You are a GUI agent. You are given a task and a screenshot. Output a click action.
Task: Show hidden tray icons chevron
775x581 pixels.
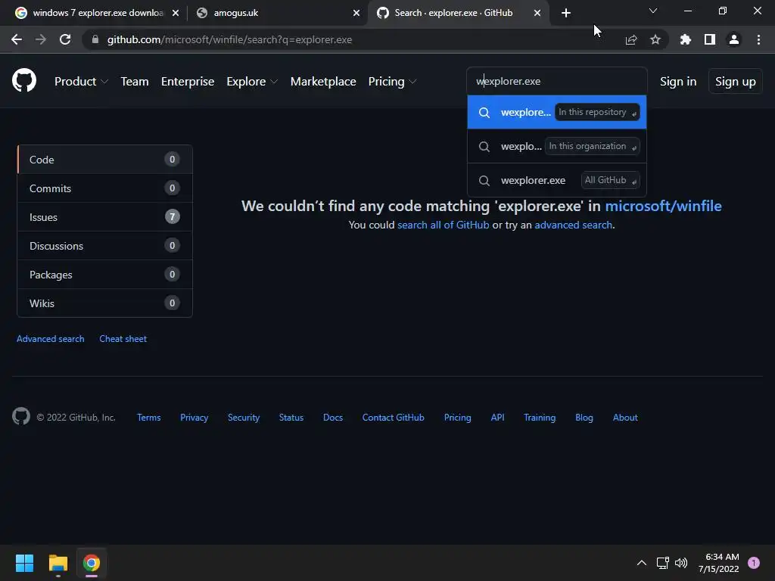[x=642, y=563]
